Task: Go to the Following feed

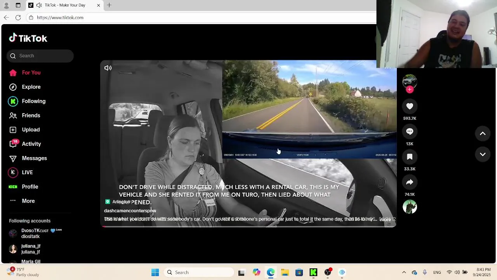Action: click(27, 101)
